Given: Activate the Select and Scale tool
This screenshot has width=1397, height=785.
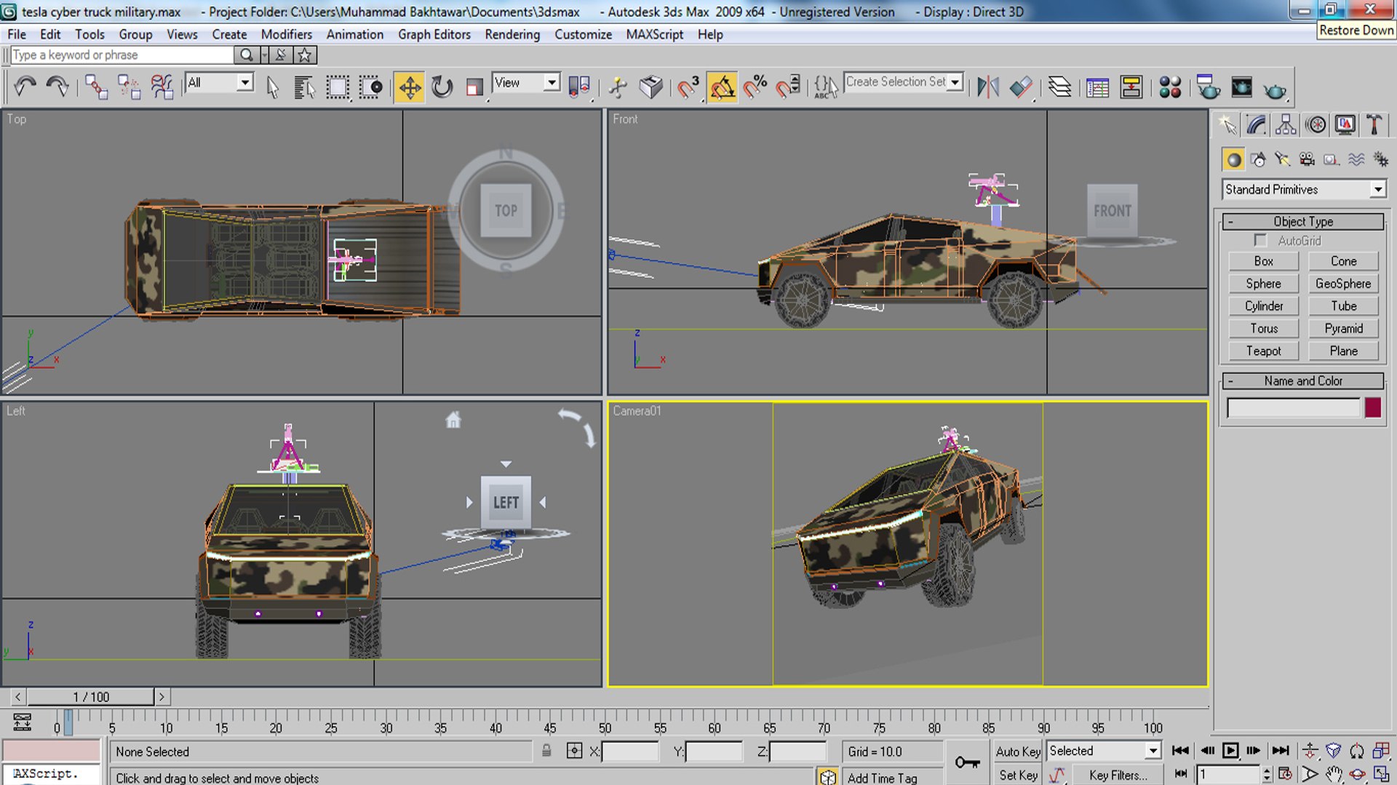Looking at the screenshot, I should pyautogui.click(x=474, y=87).
